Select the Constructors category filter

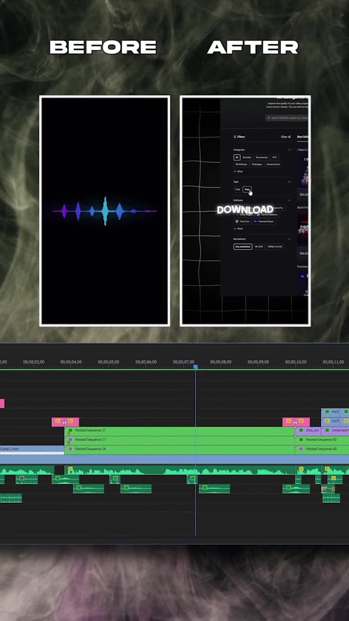[x=273, y=164]
